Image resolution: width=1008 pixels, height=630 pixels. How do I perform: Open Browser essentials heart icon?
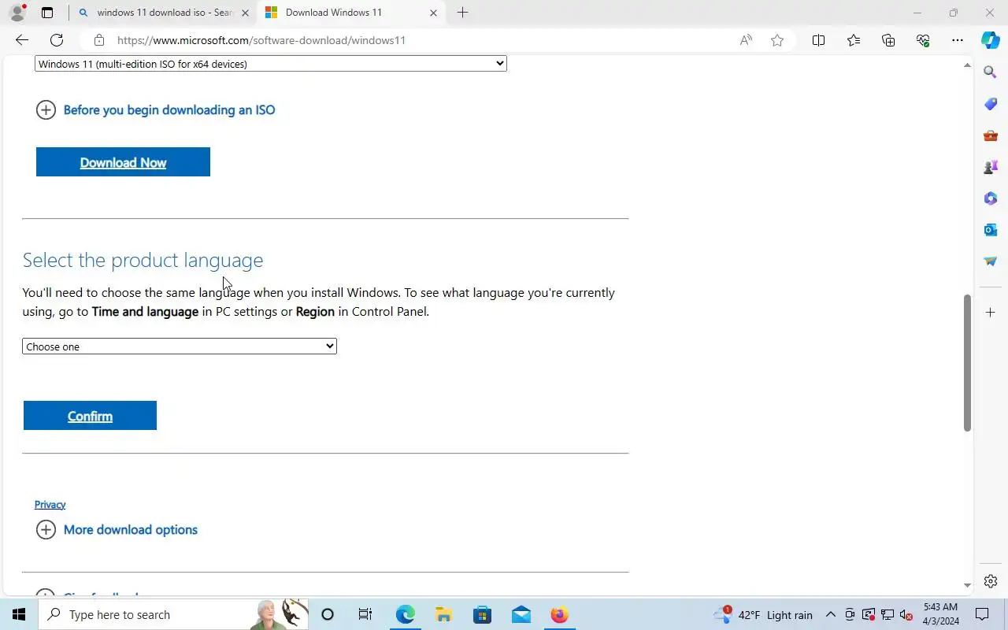click(x=923, y=40)
